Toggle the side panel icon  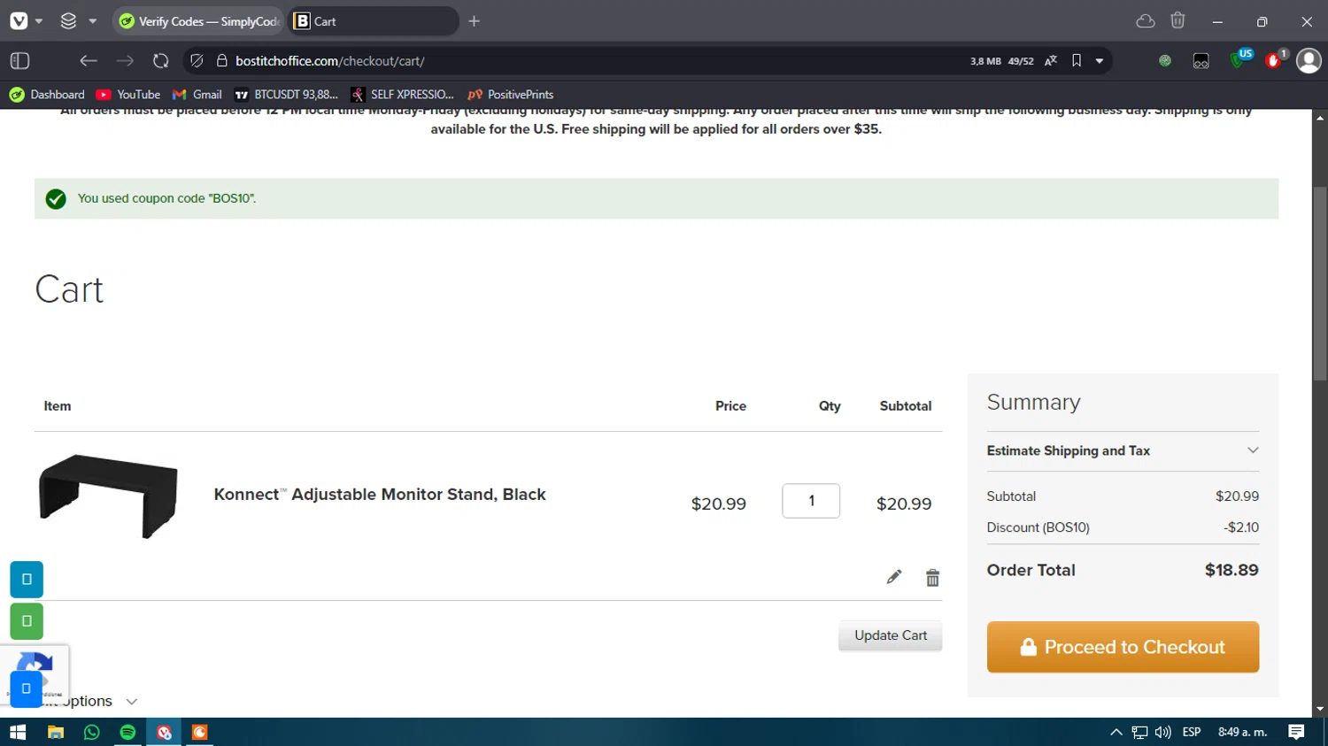19,61
